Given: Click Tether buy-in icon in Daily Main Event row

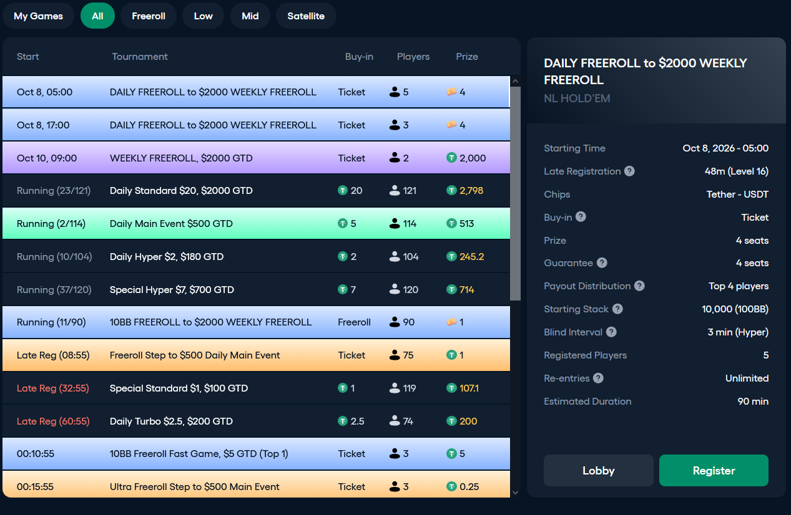Looking at the screenshot, I should point(343,224).
